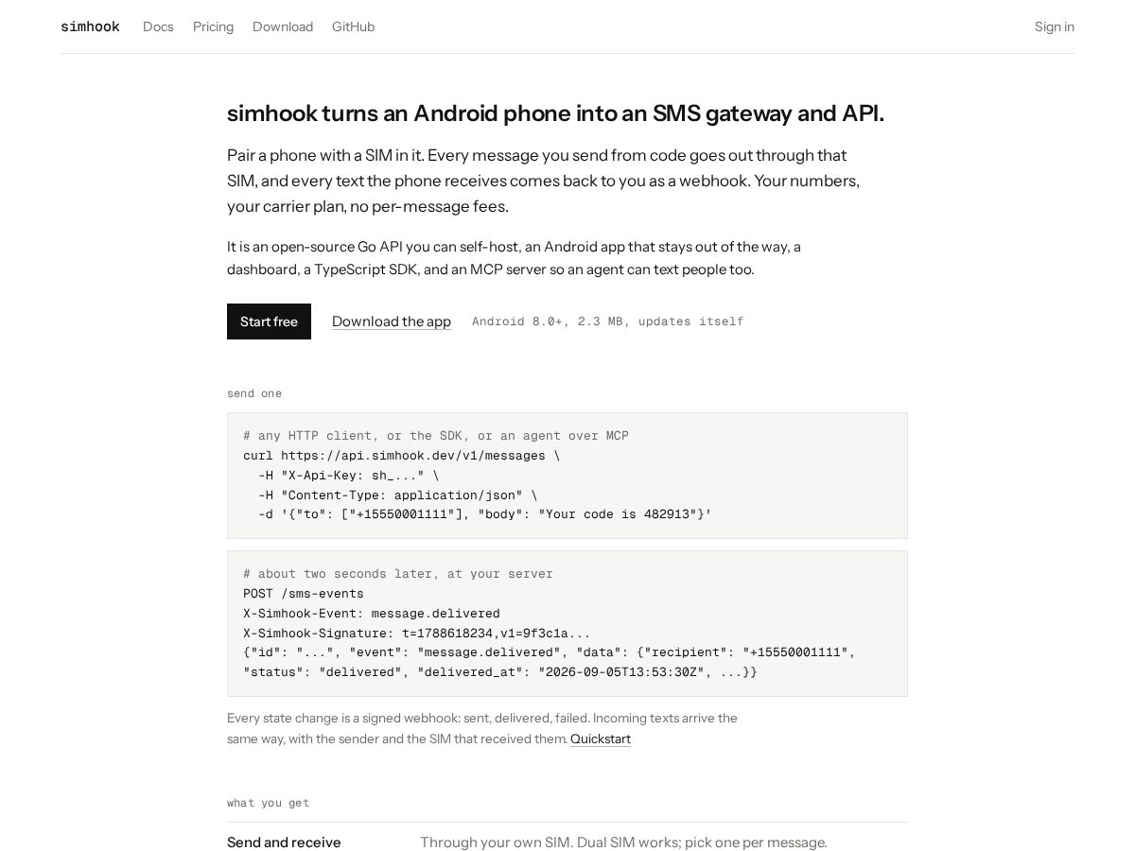
Task: Click the X-Api-Key header line
Action: (x=348, y=476)
